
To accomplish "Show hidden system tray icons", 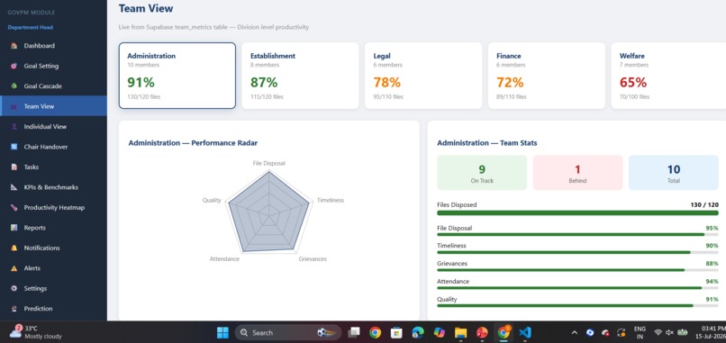I will click(575, 332).
